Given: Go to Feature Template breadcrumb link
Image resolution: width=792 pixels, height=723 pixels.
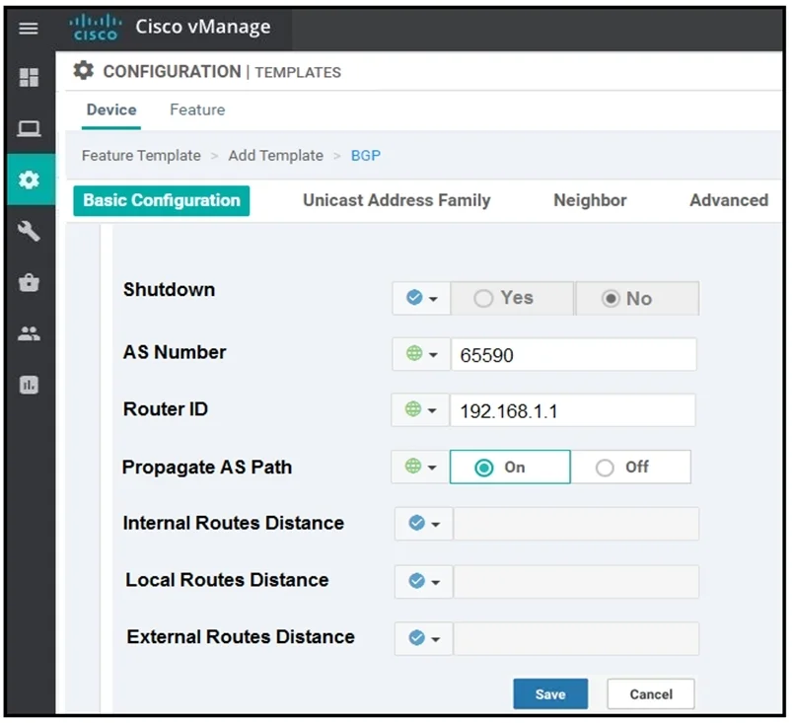Looking at the screenshot, I should [141, 155].
